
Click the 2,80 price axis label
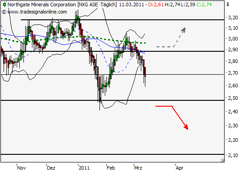coord(233,61)
